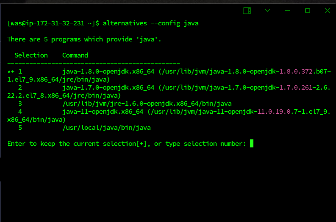This screenshot has width=336, height=222.
Task: Click the command 'alternatives --config java'
Action: point(151,23)
